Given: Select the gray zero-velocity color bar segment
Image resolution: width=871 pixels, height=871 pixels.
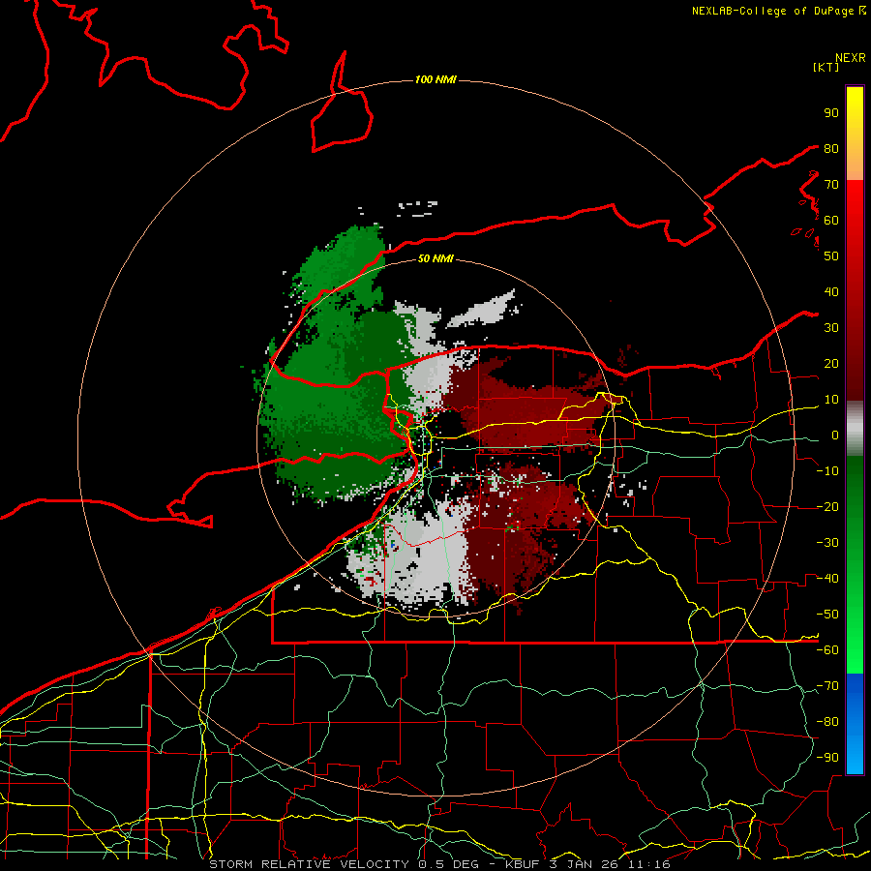Looking at the screenshot, I should (x=855, y=429).
